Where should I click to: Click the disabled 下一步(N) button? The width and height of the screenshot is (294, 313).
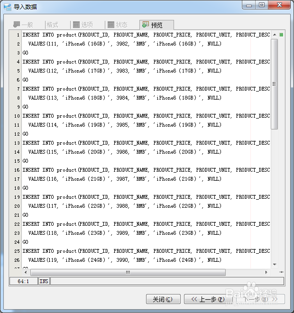tap(260, 299)
